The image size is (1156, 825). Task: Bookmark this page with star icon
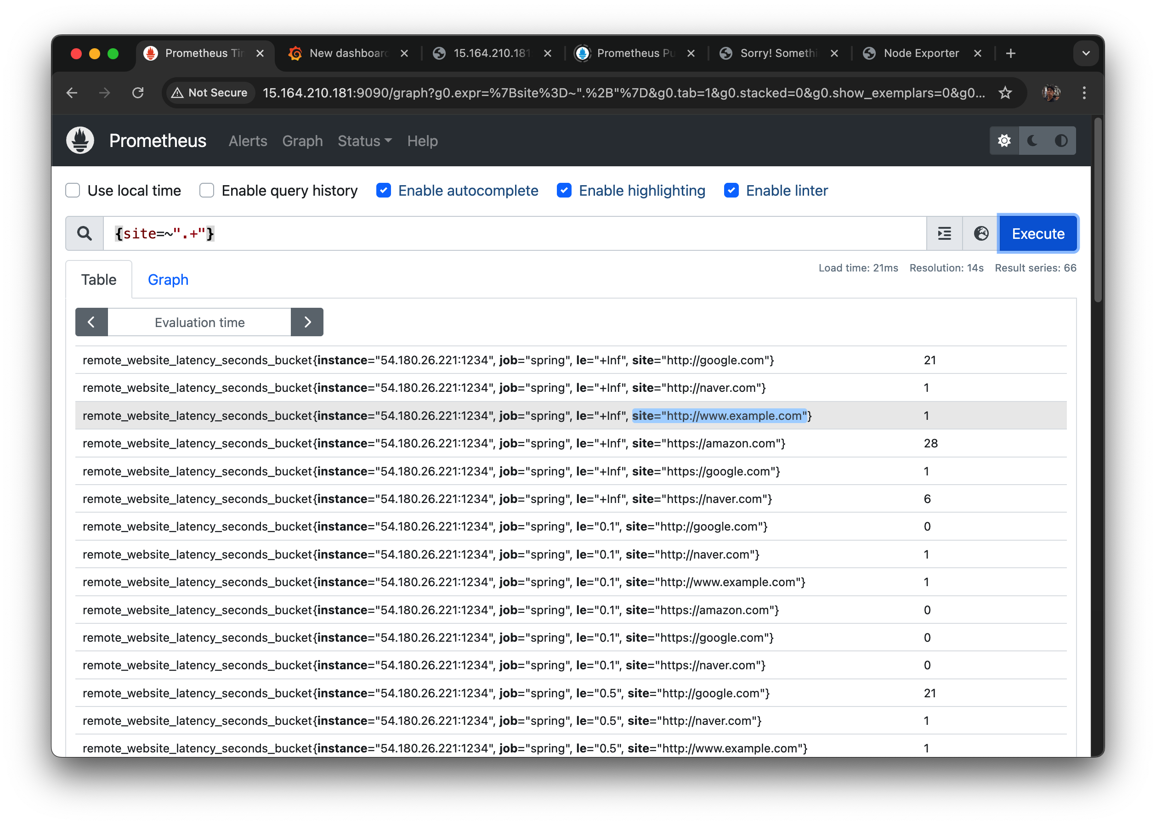pyautogui.click(x=1005, y=93)
